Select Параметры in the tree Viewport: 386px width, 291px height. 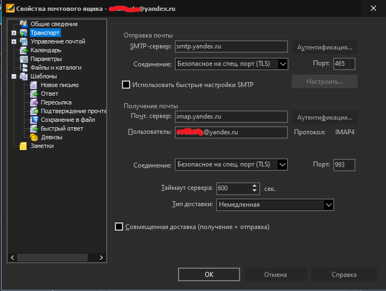point(46,59)
